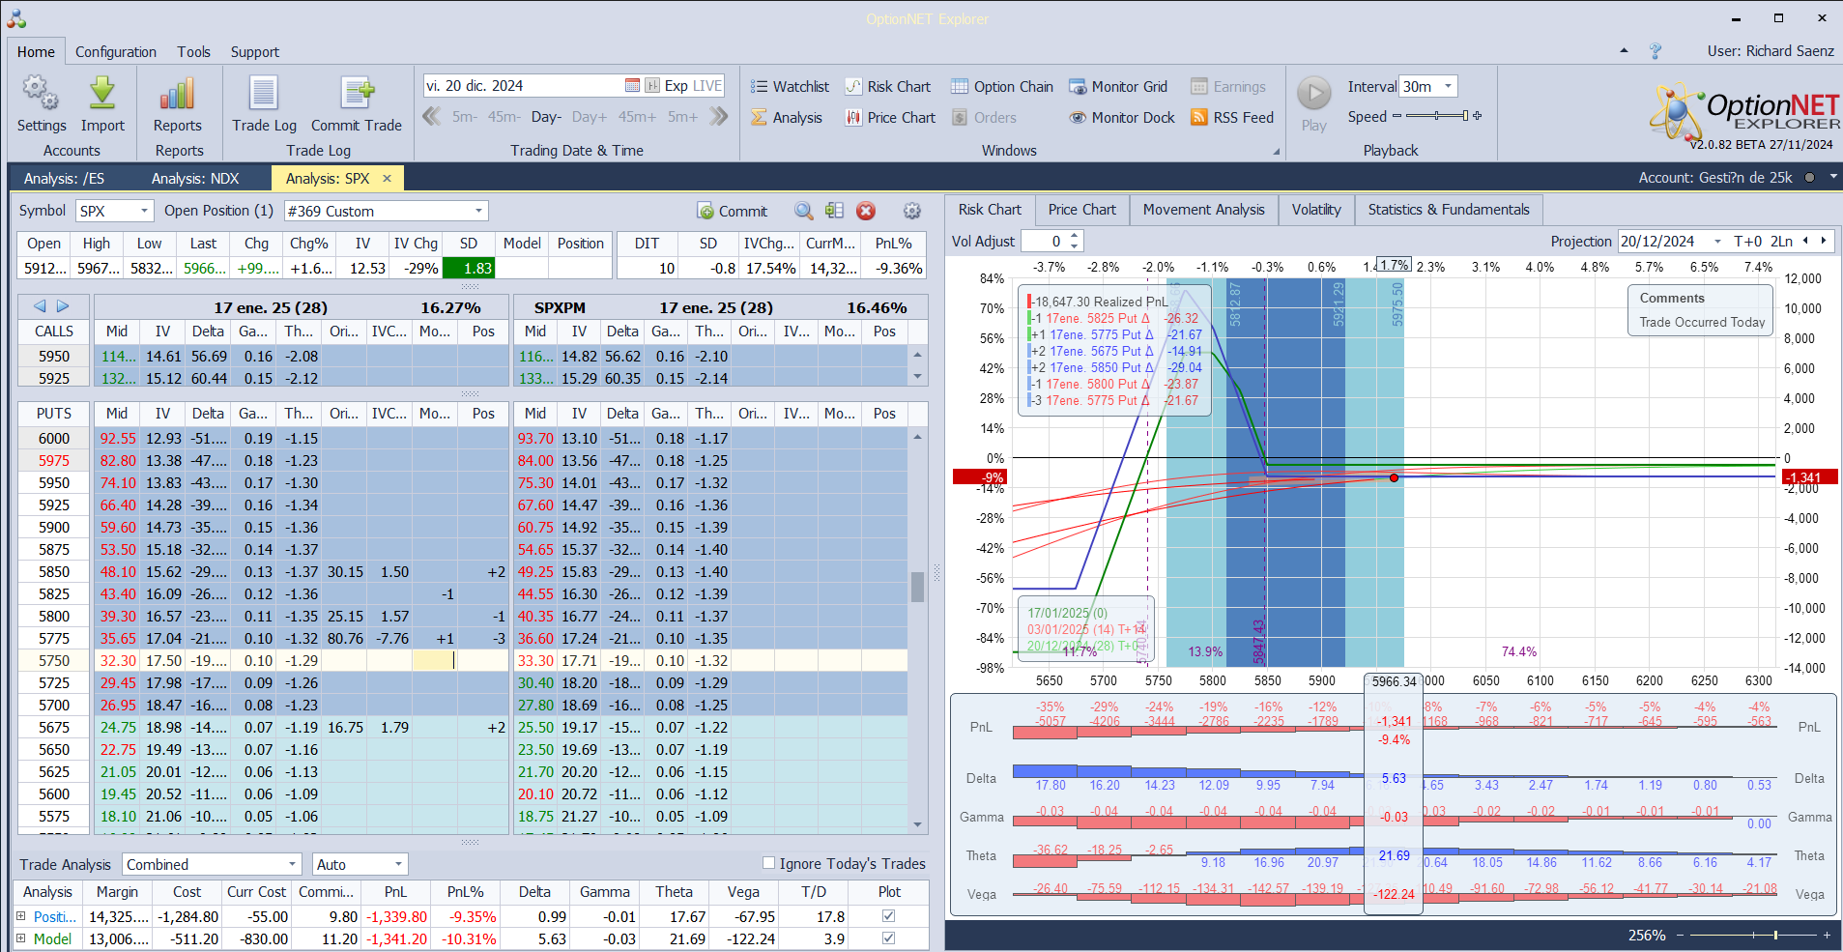Open the Statistics & Fundamentals tab
This screenshot has width=1843, height=952.
tap(1449, 210)
